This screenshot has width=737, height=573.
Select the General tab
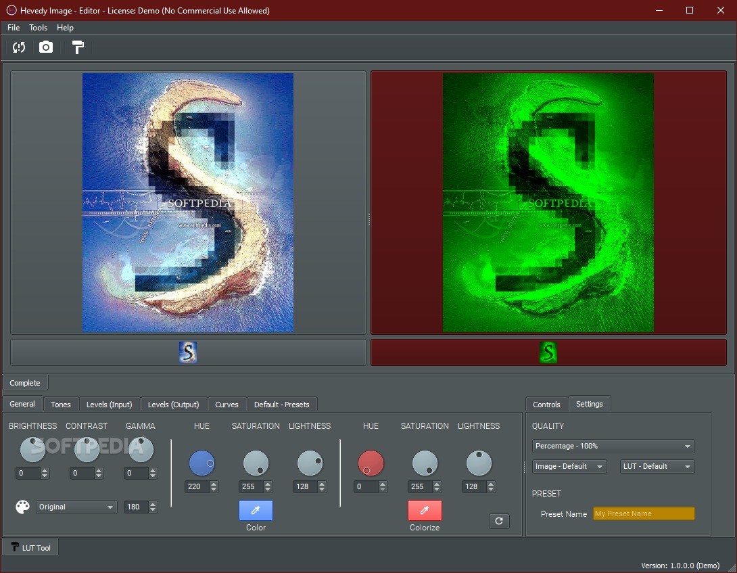22,404
